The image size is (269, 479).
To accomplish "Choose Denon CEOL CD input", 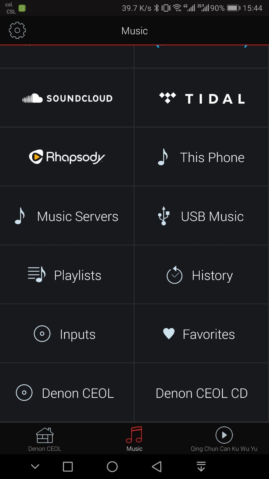I will 201,393.
